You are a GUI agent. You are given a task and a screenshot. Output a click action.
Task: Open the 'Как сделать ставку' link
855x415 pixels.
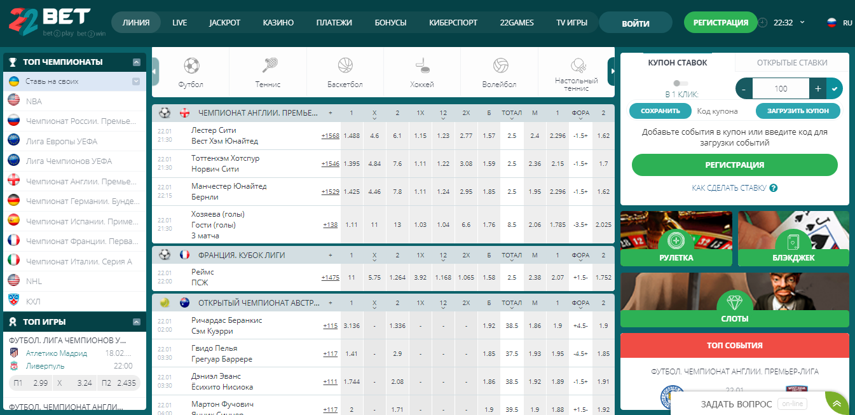click(730, 188)
